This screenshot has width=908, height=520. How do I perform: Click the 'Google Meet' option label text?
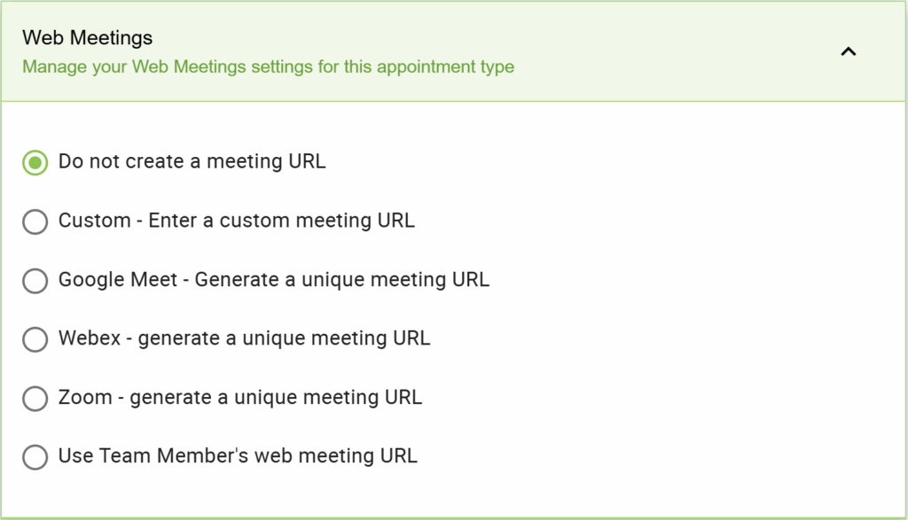point(274,280)
